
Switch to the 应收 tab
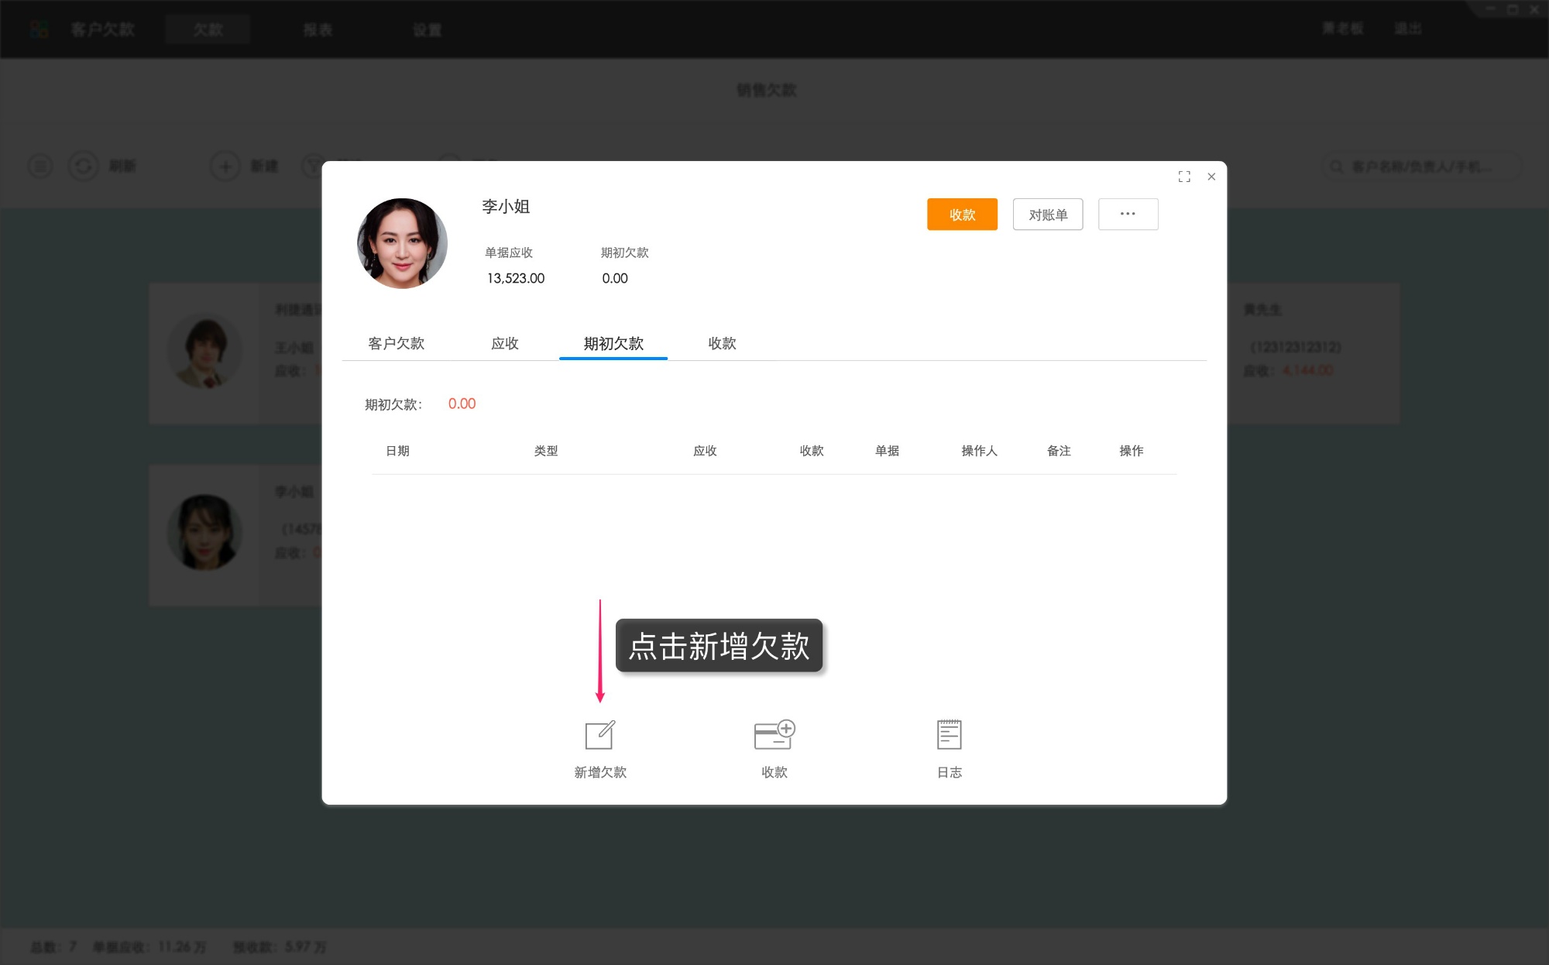pyautogui.click(x=506, y=344)
